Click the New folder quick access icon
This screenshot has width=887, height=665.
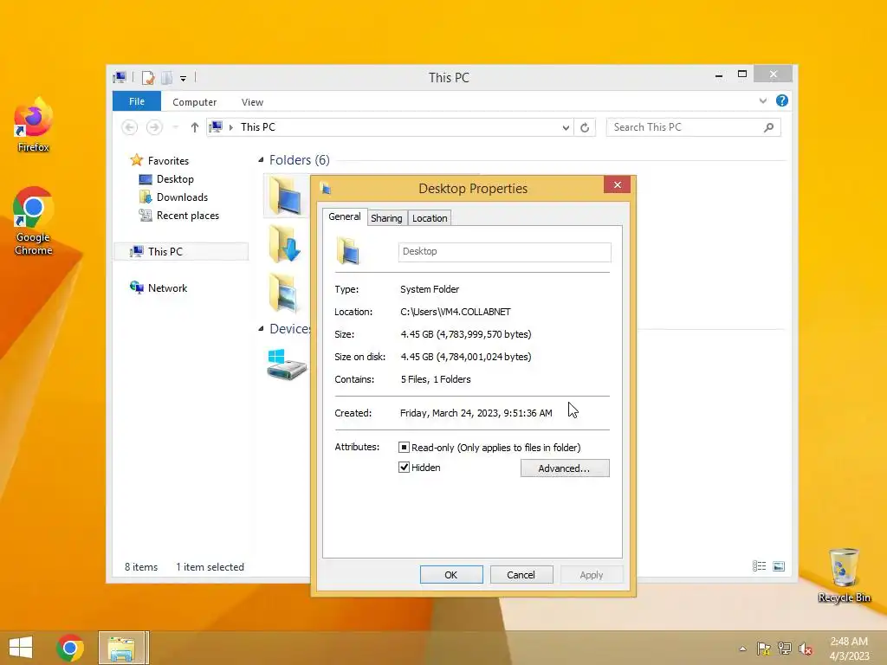coord(166,77)
